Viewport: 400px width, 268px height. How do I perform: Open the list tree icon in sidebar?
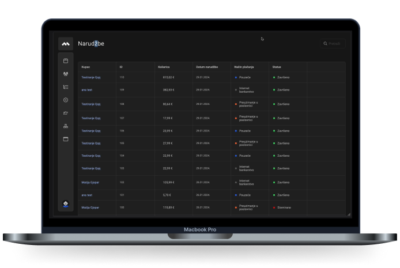point(66,87)
